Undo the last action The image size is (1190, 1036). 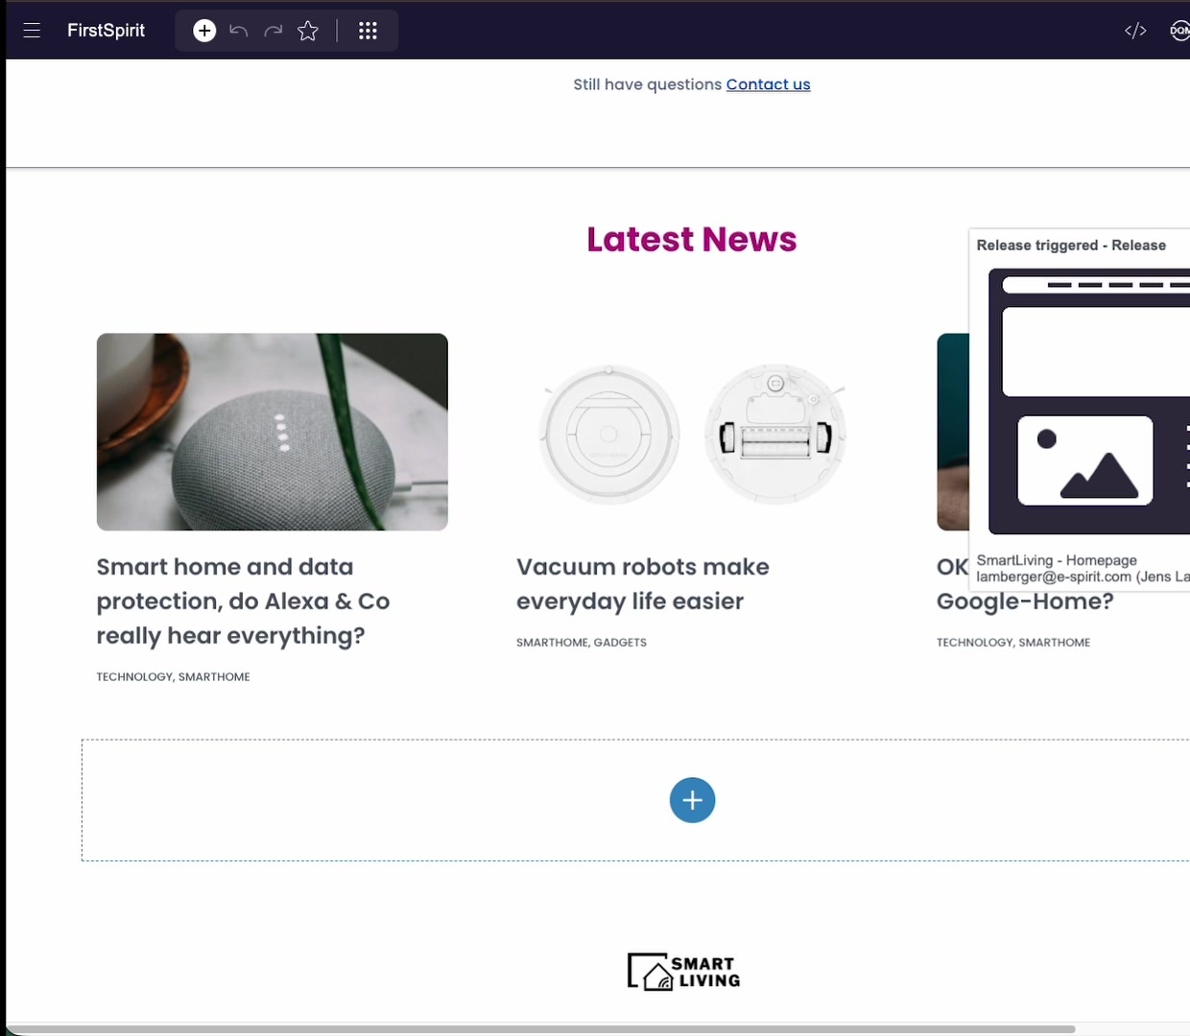tap(239, 31)
